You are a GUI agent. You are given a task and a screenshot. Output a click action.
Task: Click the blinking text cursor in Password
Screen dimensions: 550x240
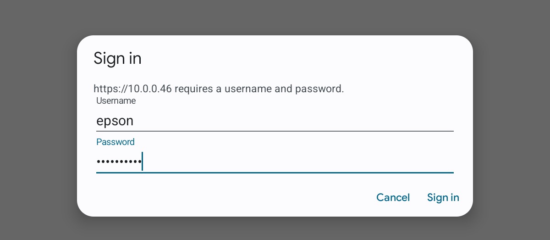(142, 161)
